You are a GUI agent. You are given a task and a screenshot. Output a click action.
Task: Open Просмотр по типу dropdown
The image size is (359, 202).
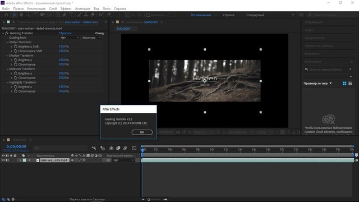pyautogui.click(x=318, y=84)
